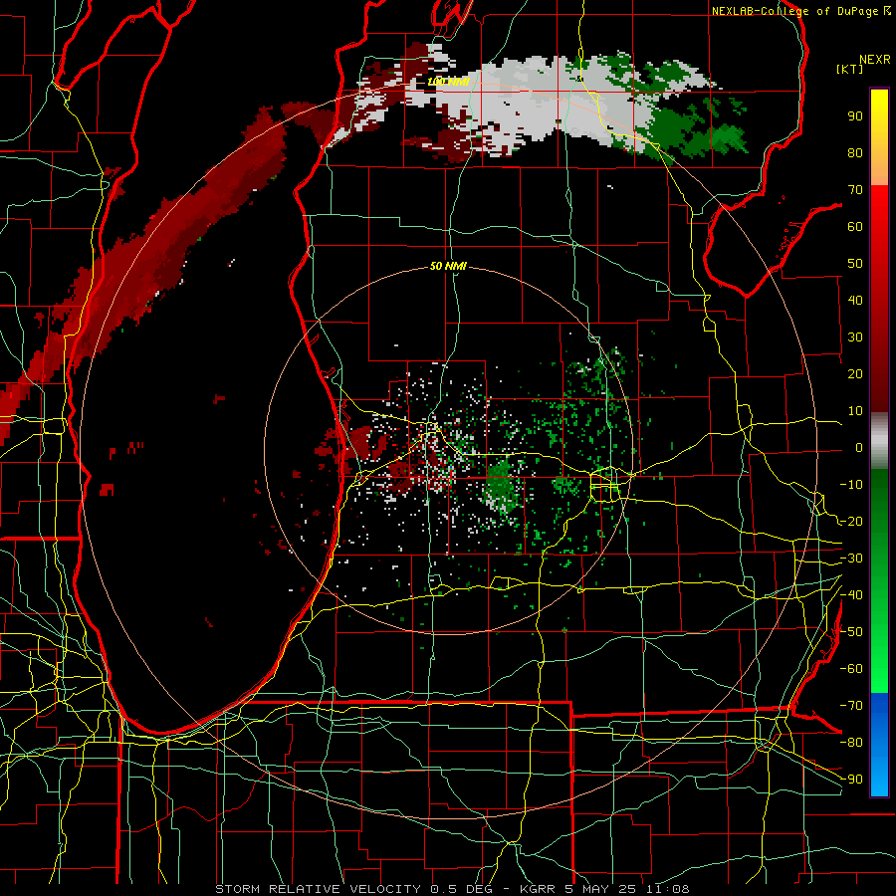This screenshot has height=896, width=896.
Task: Click the NEXR label above the color scale
Action: pos(874,60)
